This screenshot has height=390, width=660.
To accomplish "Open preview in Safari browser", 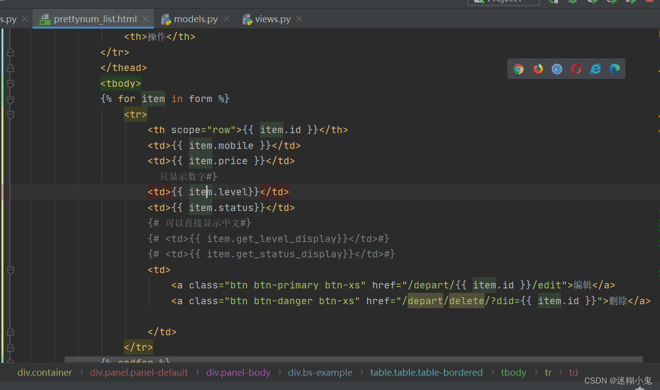I will click(557, 69).
